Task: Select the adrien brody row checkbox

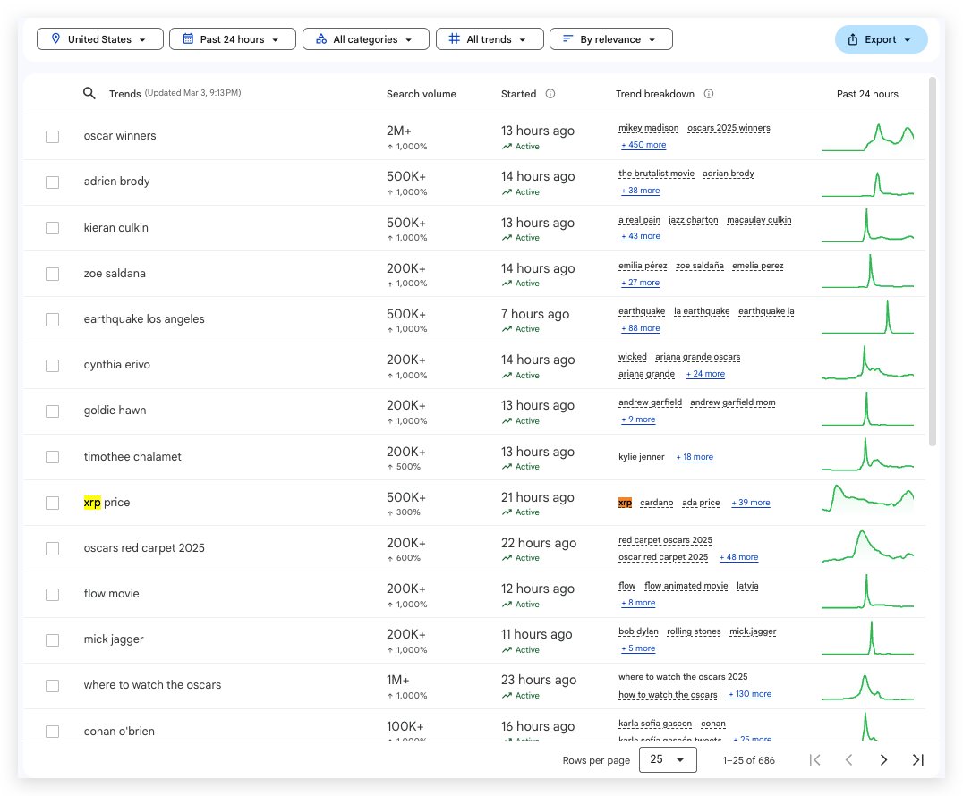Action: (52, 182)
